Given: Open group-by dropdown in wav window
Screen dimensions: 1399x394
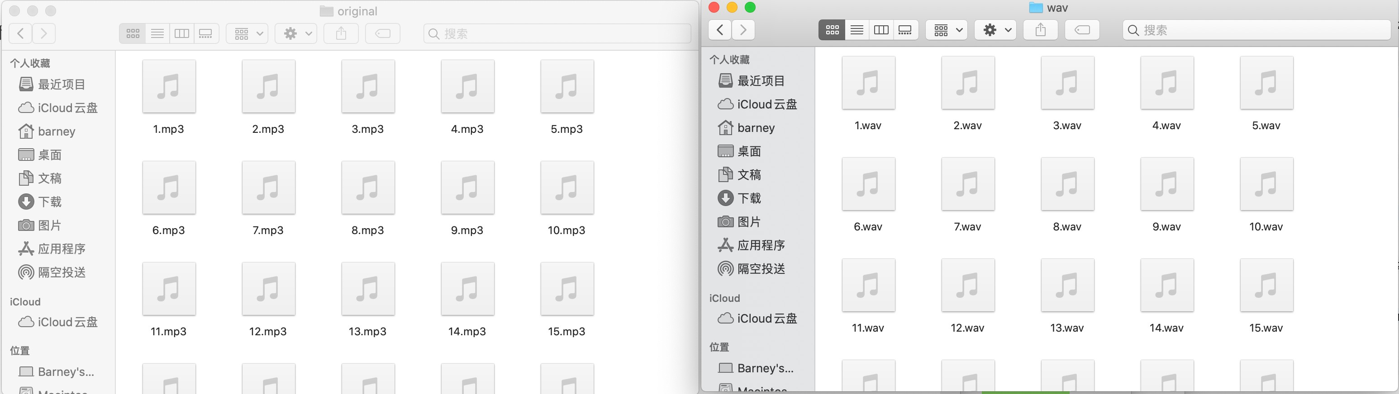Looking at the screenshot, I should click(947, 30).
